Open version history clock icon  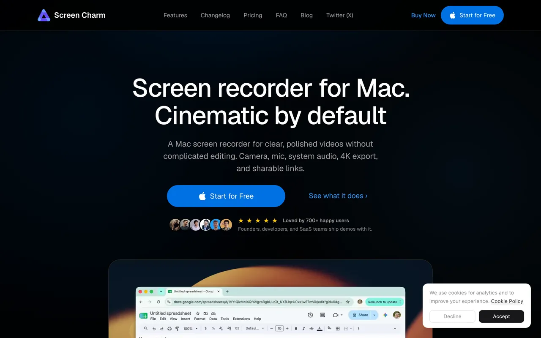(310, 315)
